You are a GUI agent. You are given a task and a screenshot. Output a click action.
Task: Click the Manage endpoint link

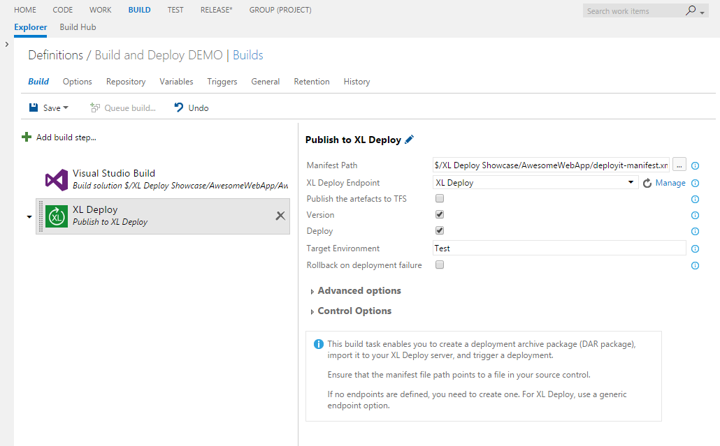pos(670,183)
